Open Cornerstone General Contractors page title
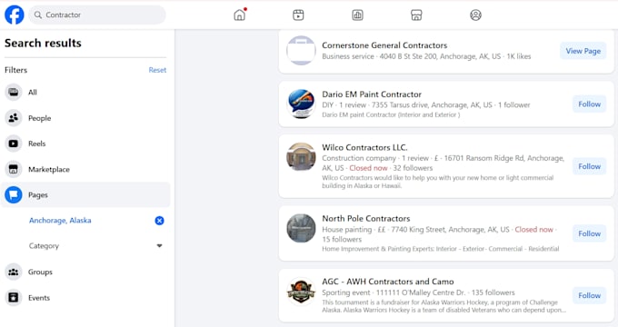The width and height of the screenshot is (618, 327). (x=384, y=45)
